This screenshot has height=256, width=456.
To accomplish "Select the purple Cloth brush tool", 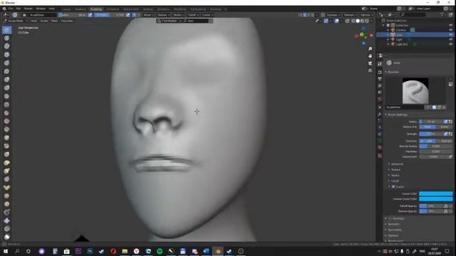I will pos(7,220).
